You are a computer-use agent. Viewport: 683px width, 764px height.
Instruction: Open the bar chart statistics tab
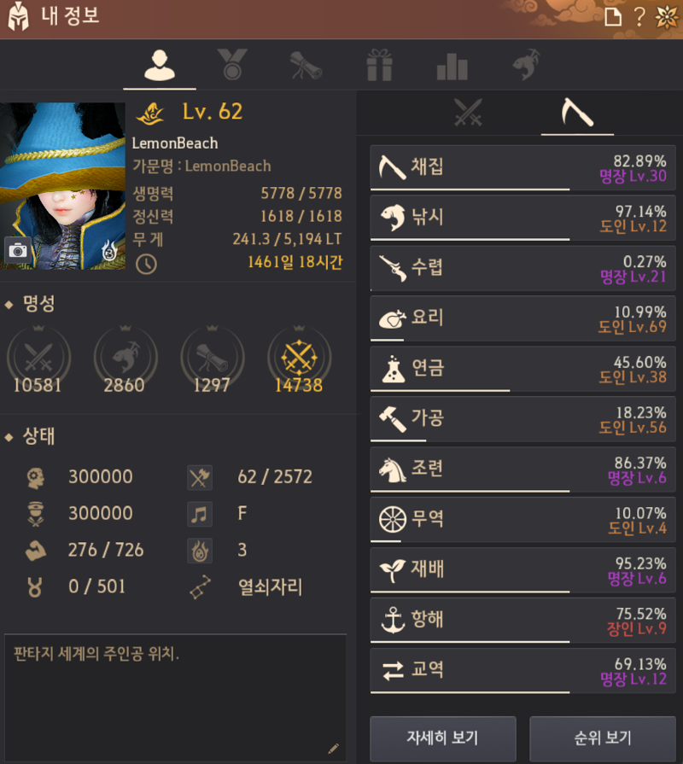click(452, 67)
